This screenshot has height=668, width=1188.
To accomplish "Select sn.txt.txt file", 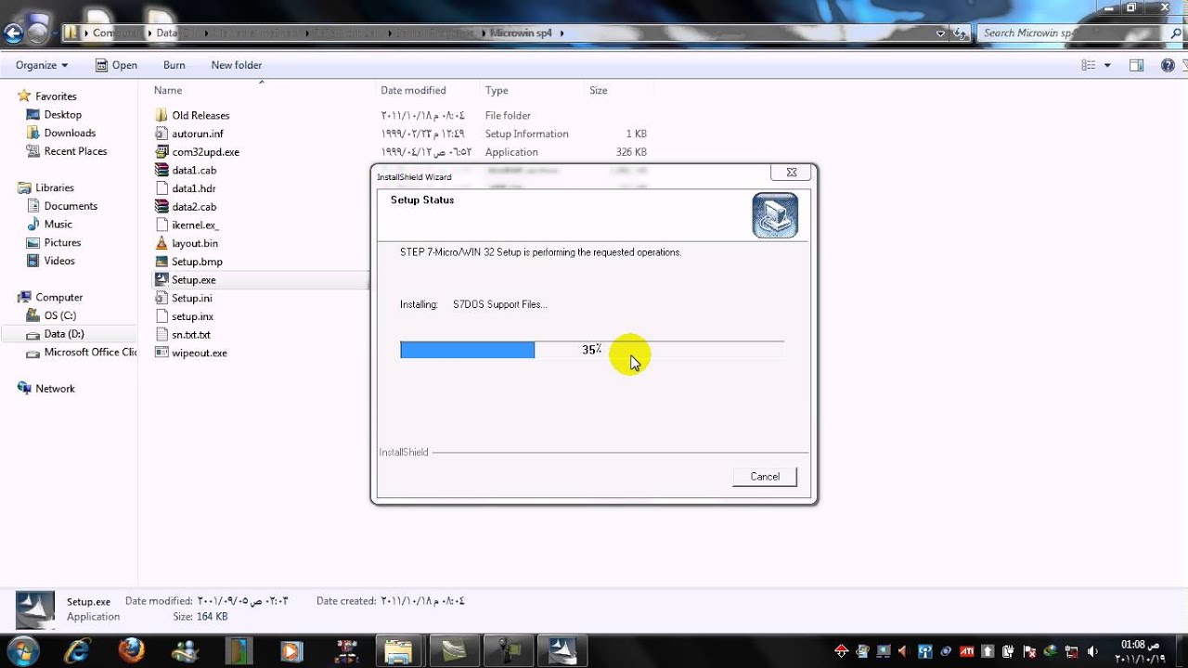I will click(190, 335).
